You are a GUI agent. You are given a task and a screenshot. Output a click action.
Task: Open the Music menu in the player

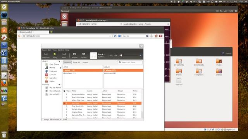point(44,50)
